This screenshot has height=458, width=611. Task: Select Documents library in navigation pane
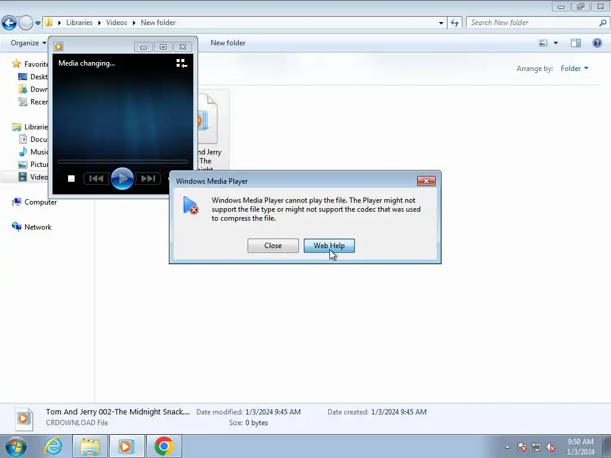coord(33,140)
